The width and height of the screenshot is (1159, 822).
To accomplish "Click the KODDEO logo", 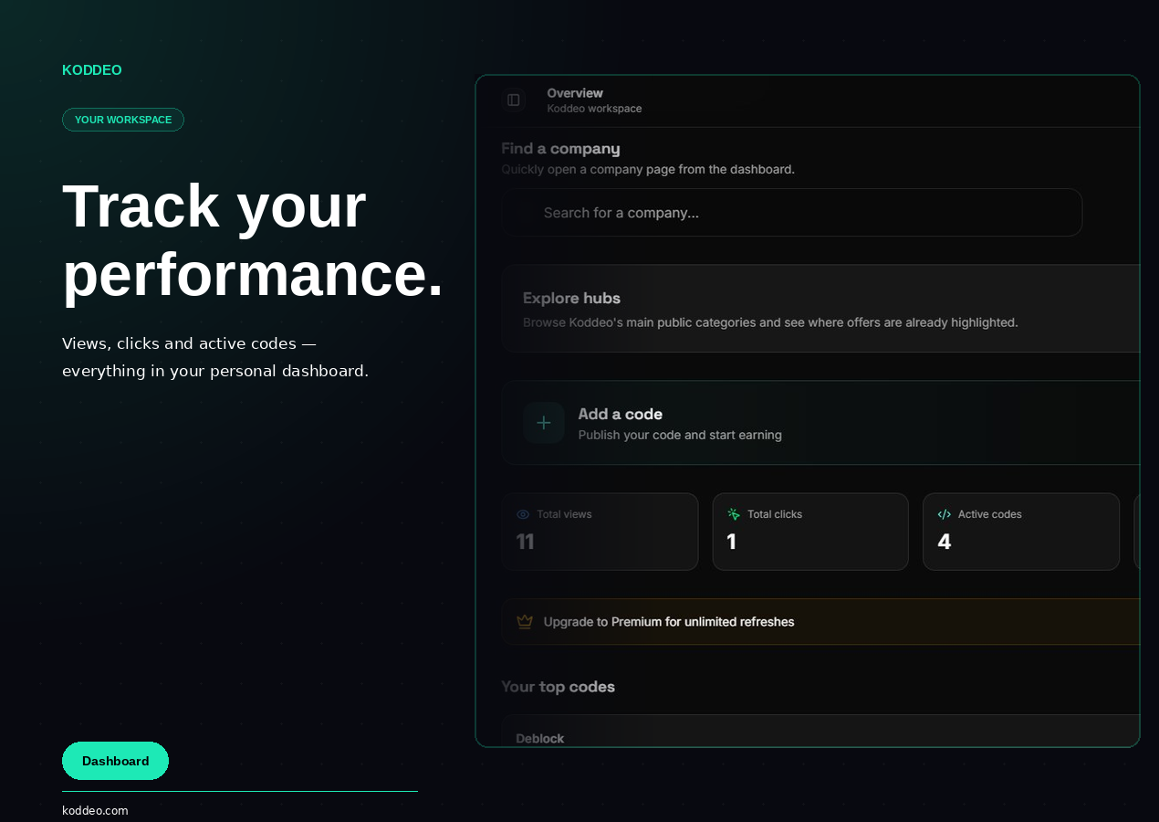I will click(91, 69).
